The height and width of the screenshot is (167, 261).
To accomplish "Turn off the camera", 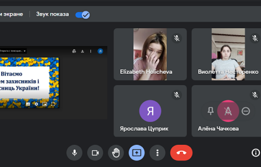I will (x=95, y=153).
